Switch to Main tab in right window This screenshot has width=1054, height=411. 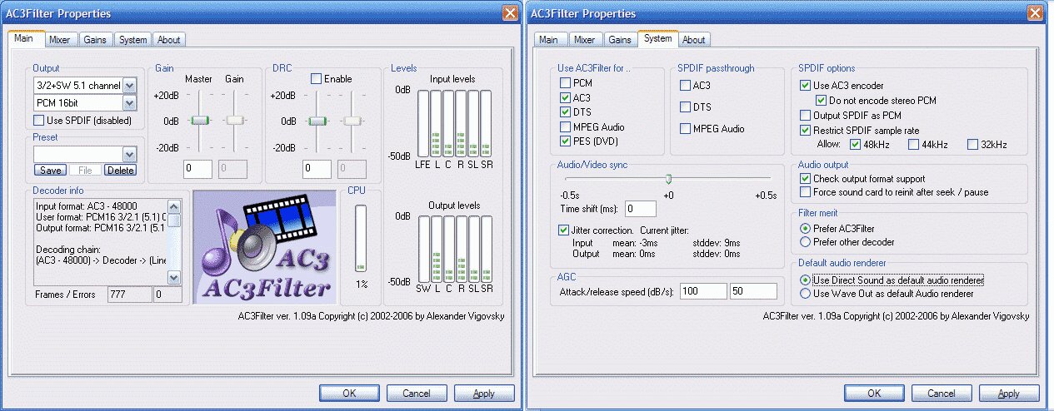548,40
